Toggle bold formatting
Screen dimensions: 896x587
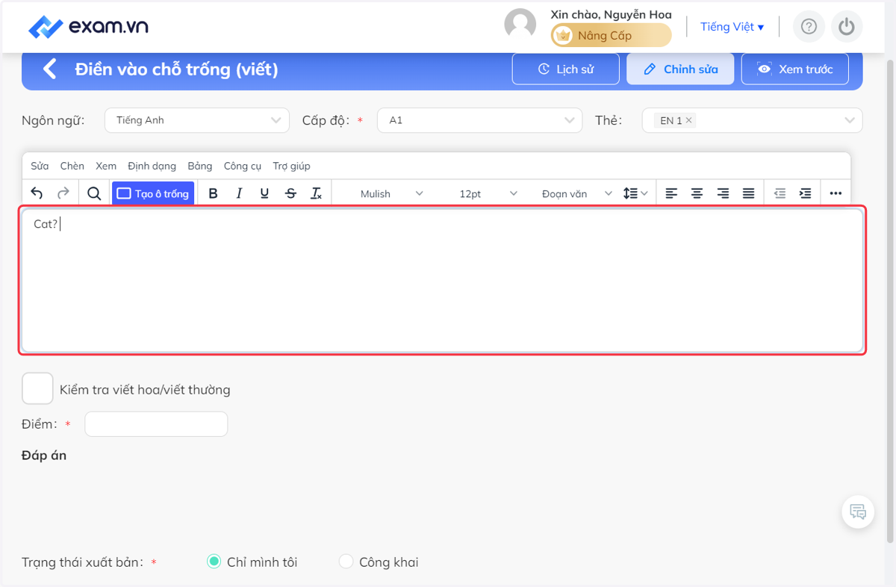pyautogui.click(x=213, y=193)
